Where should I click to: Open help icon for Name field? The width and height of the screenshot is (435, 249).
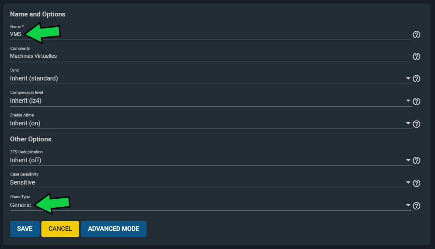coord(416,35)
